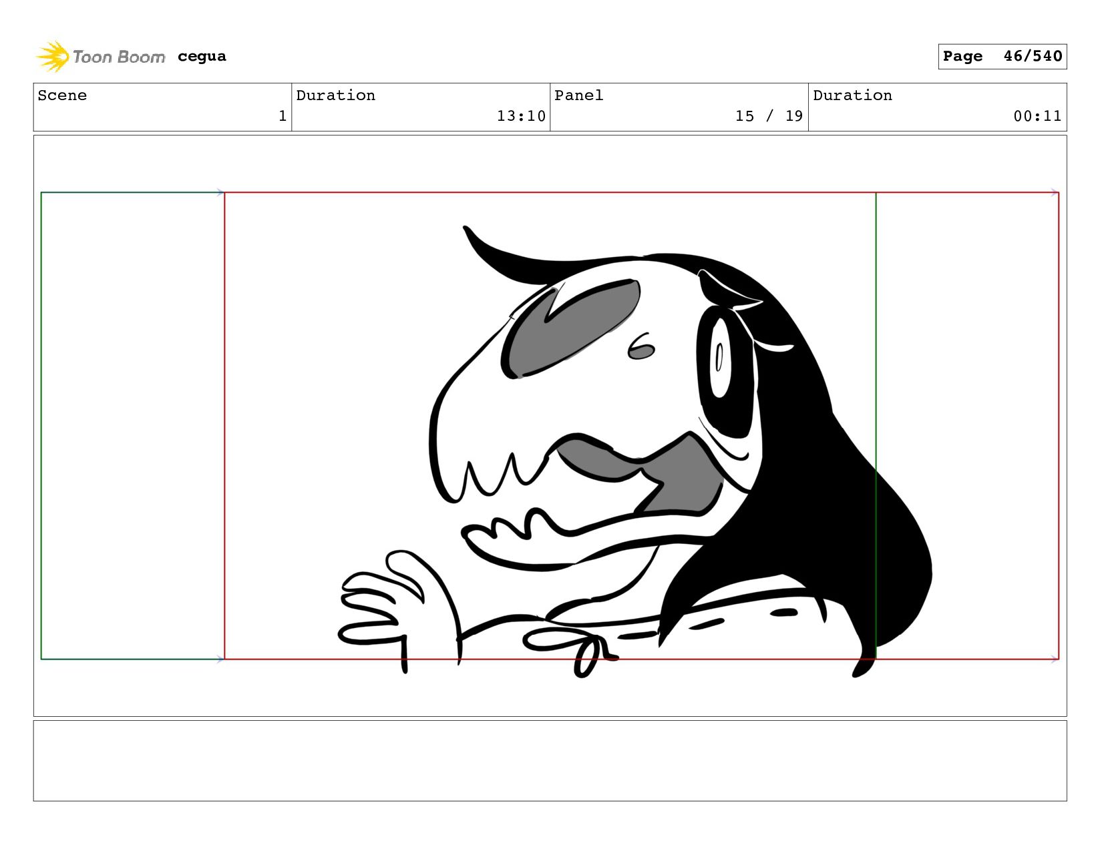The width and height of the screenshot is (1102, 851).
Task: Click the 'Toon Boom' brand text
Action: (119, 57)
